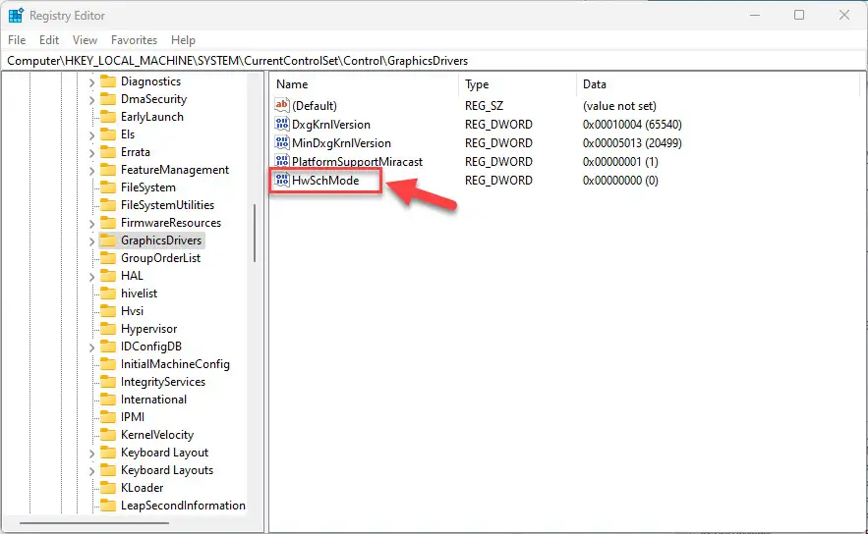Select the GroupOrderList key
The image size is (868, 534).
tap(160, 258)
